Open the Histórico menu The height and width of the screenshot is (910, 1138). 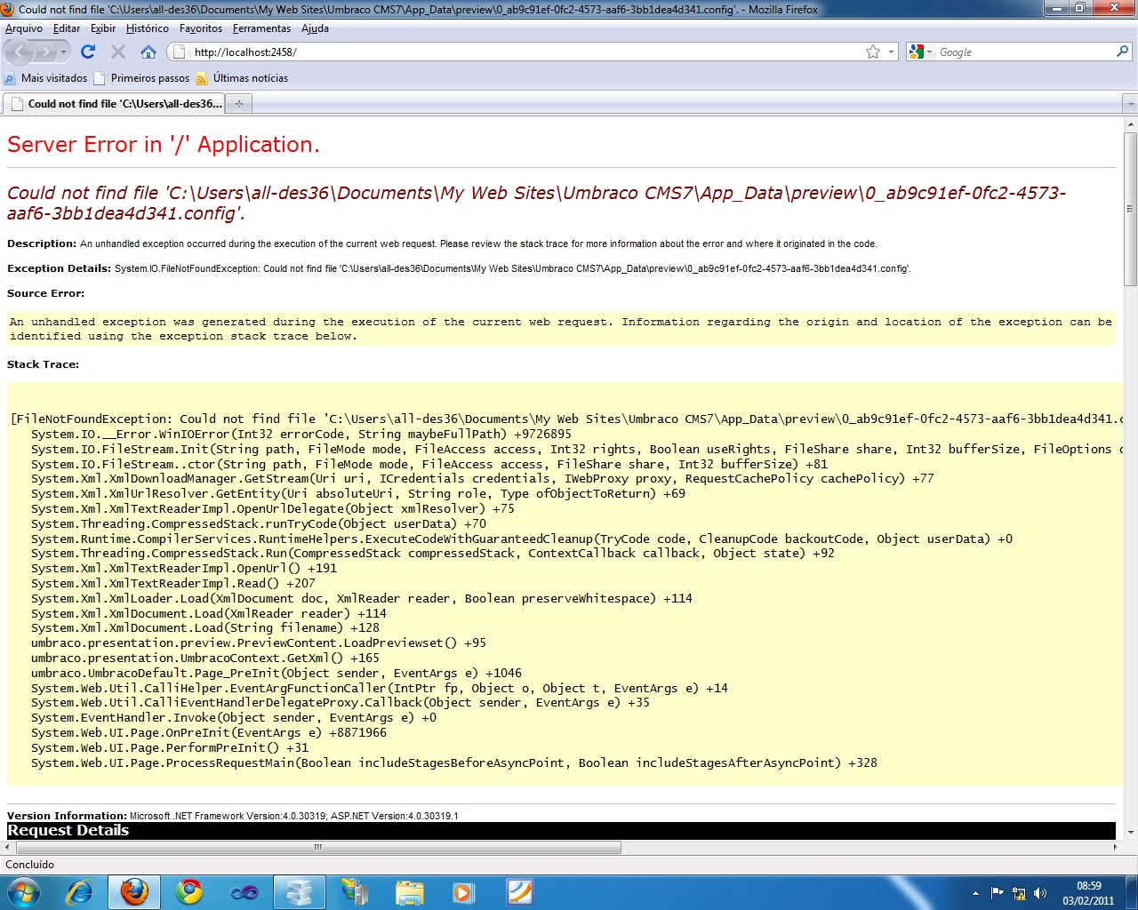pos(148,28)
